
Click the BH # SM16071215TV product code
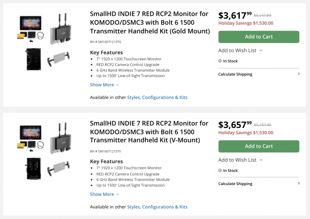point(106,151)
